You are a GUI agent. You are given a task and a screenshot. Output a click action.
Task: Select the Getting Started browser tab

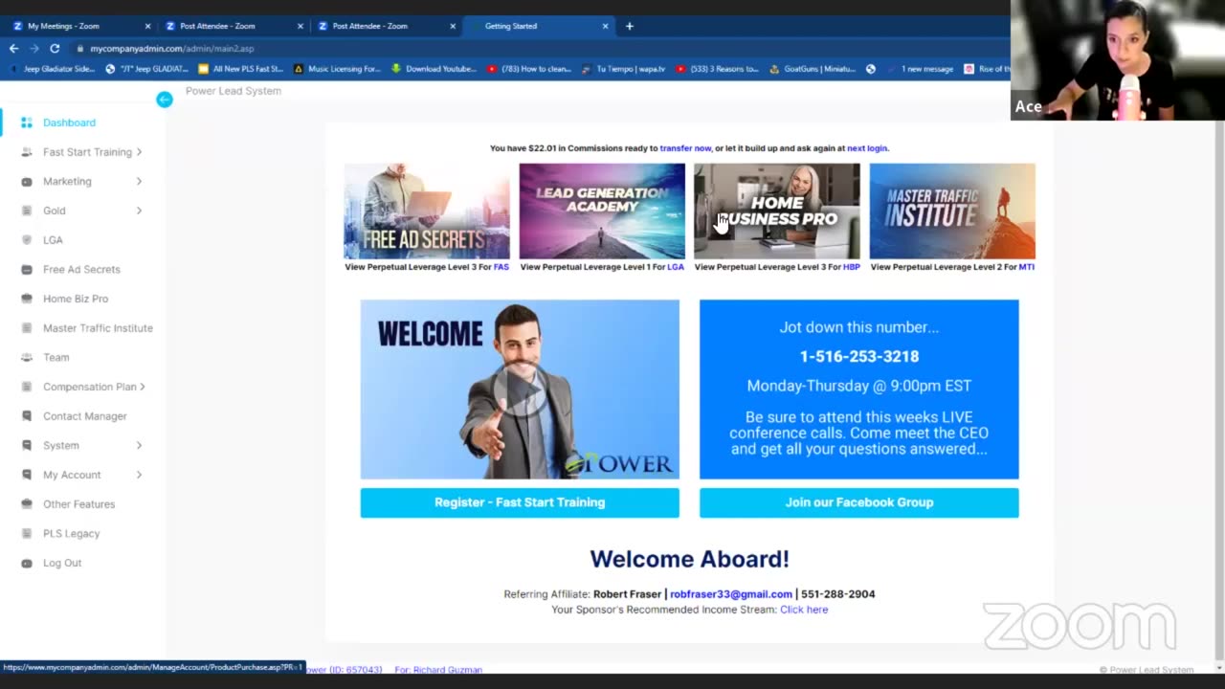(539, 26)
